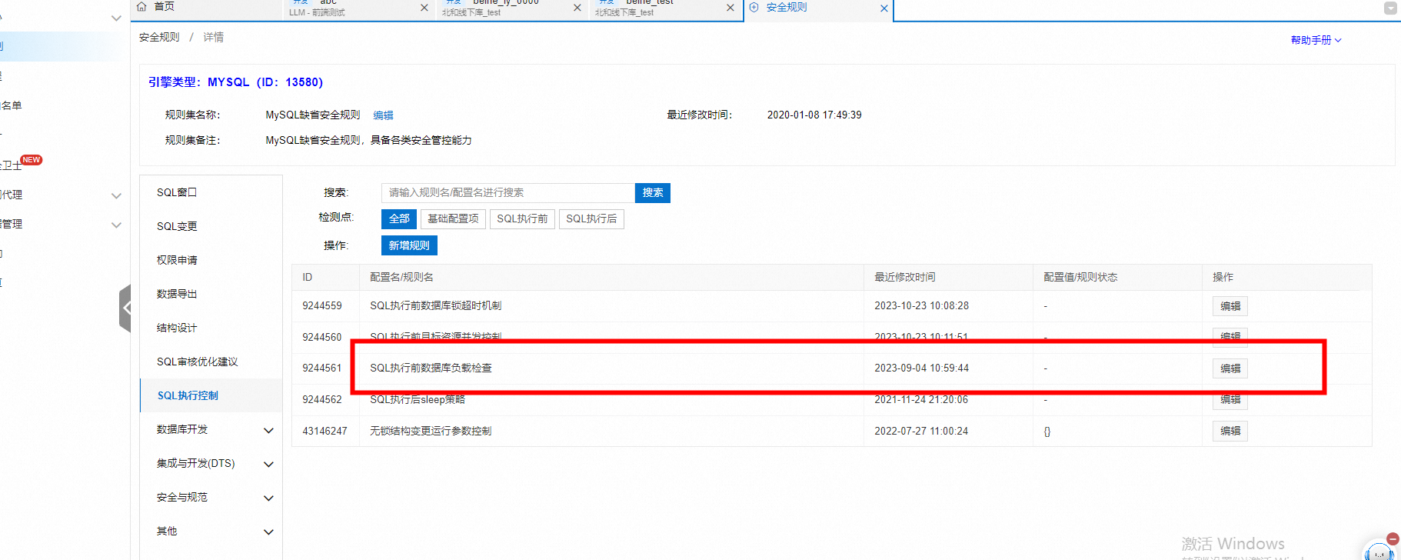Edit rule SQL执行后sleep策略

click(1230, 400)
